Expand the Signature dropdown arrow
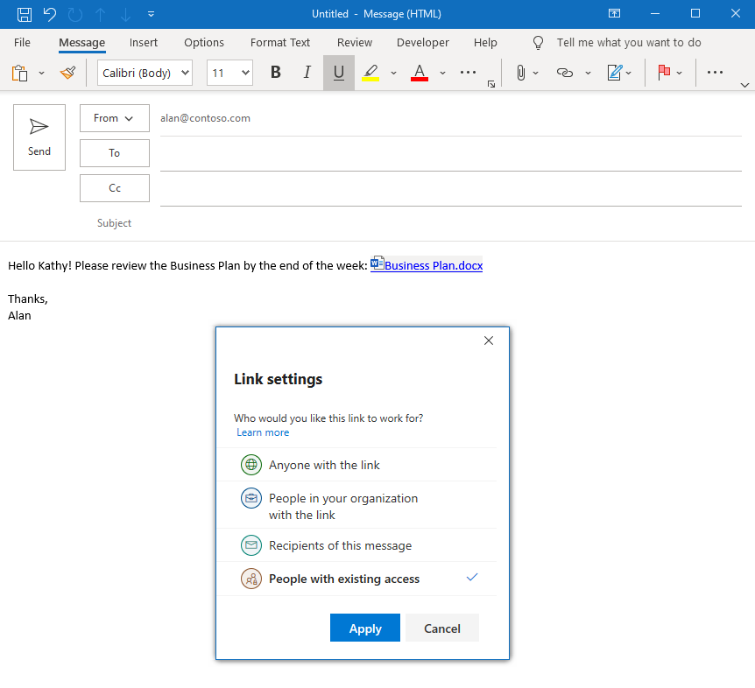This screenshot has height=688, width=755. [x=628, y=74]
